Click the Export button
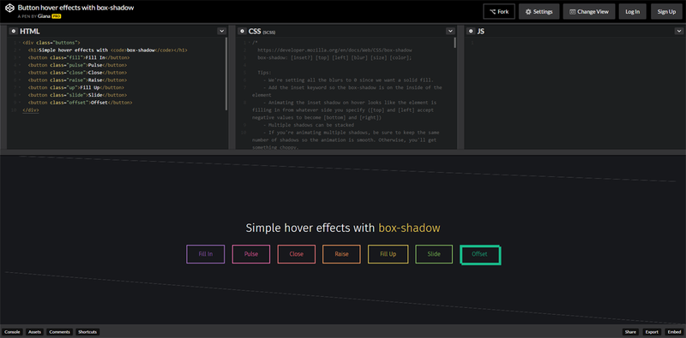686x338 pixels. (x=652, y=332)
